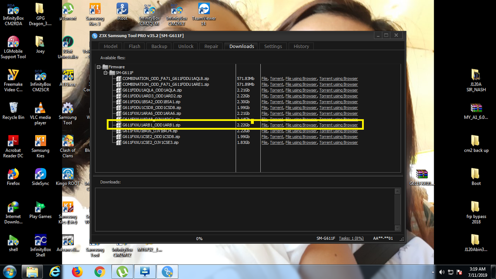Open the volume control in system tray
This screenshot has height=279, width=496.
click(x=442, y=272)
